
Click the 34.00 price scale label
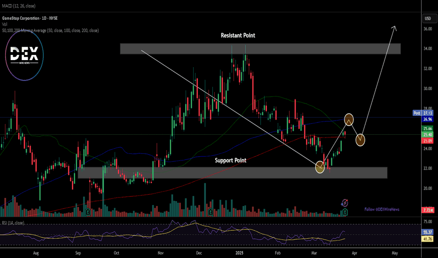point(428,48)
